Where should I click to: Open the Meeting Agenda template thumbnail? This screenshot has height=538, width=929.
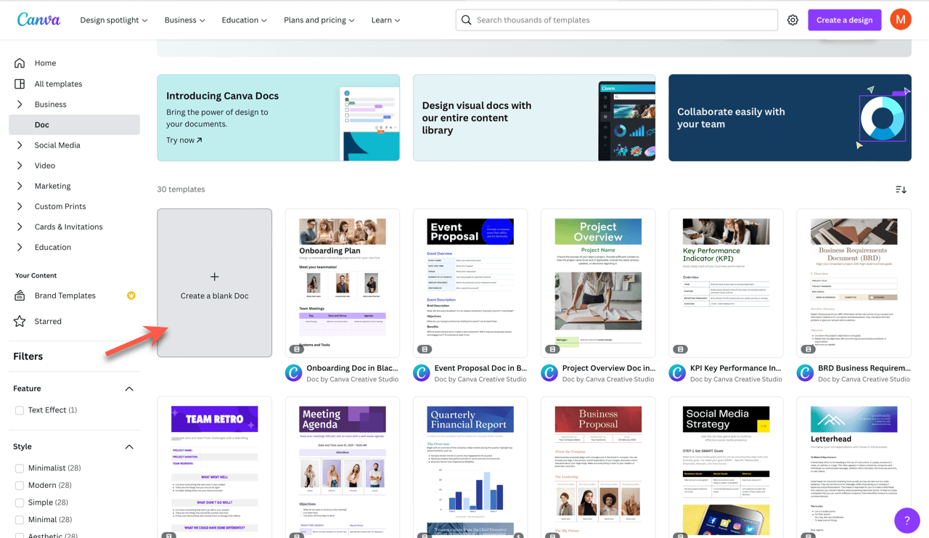pos(343,468)
